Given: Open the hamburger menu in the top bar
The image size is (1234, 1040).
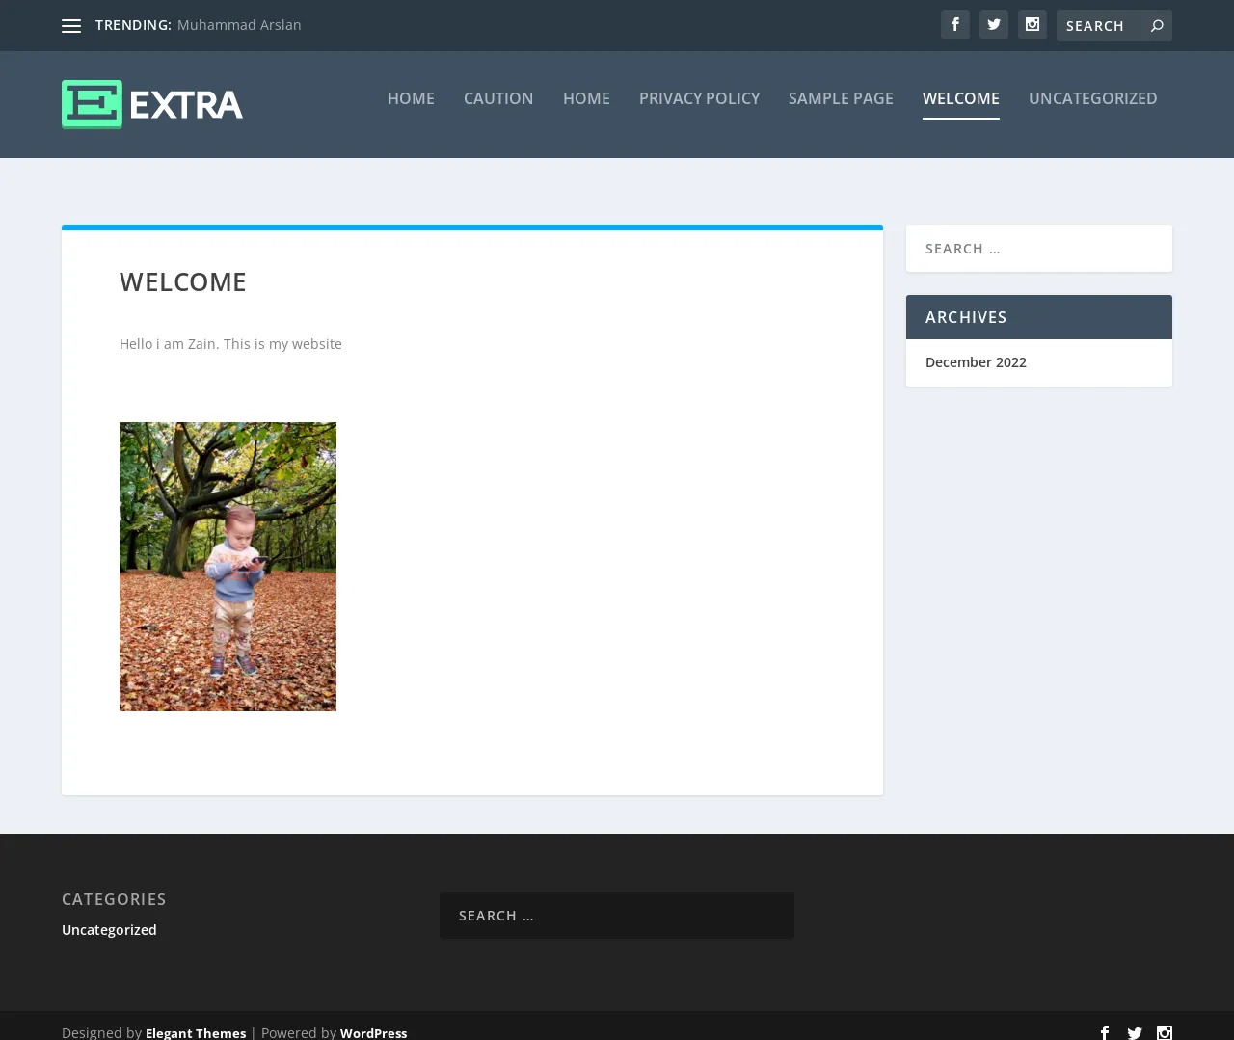Looking at the screenshot, I should click(x=71, y=26).
